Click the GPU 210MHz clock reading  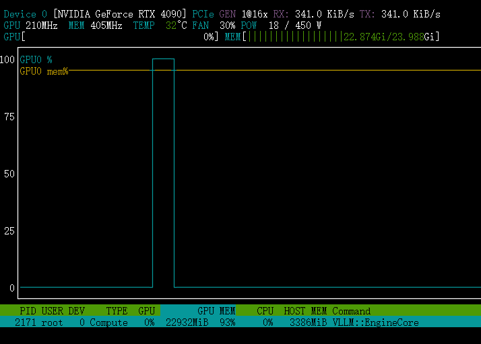[31, 26]
